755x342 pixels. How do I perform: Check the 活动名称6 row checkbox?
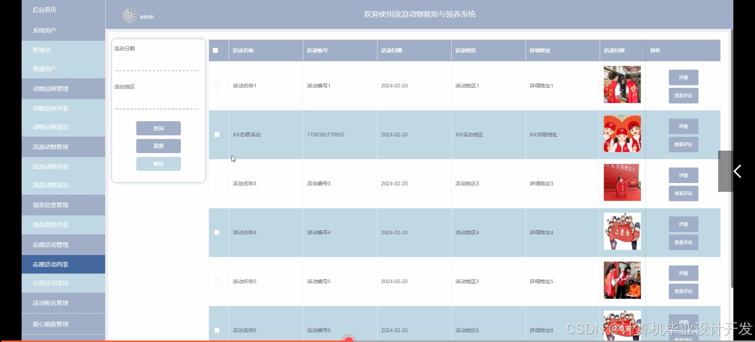[x=217, y=330]
